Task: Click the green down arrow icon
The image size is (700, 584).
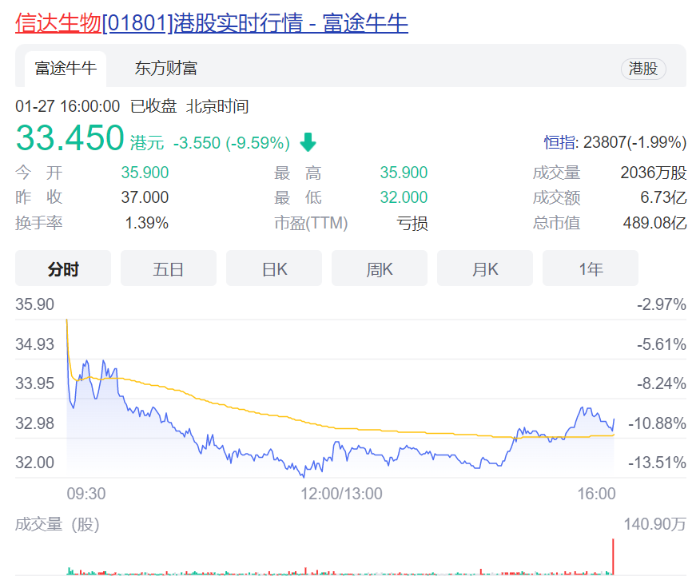Action: 308,143
